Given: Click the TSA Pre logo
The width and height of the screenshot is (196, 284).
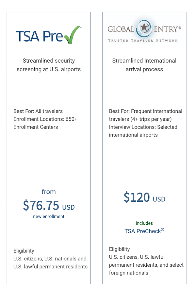Looking at the screenshot, I should pyautogui.click(x=48, y=35).
